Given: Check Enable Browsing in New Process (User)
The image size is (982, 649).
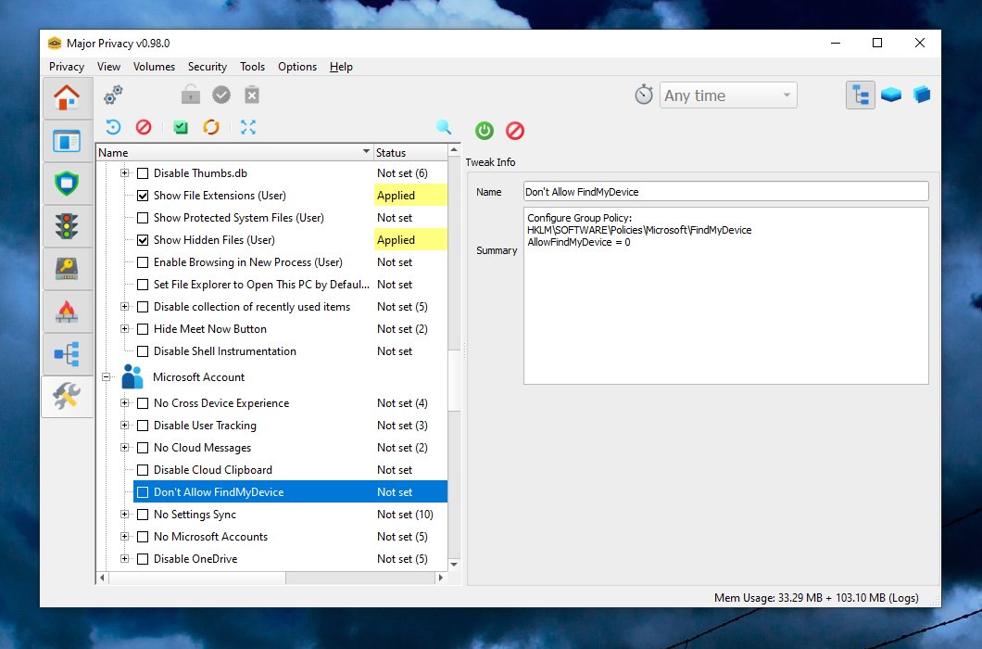Looking at the screenshot, I should [143, 262].
